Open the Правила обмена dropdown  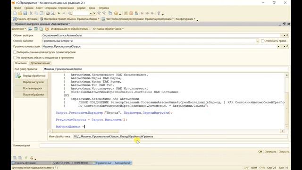click(88, 19)
